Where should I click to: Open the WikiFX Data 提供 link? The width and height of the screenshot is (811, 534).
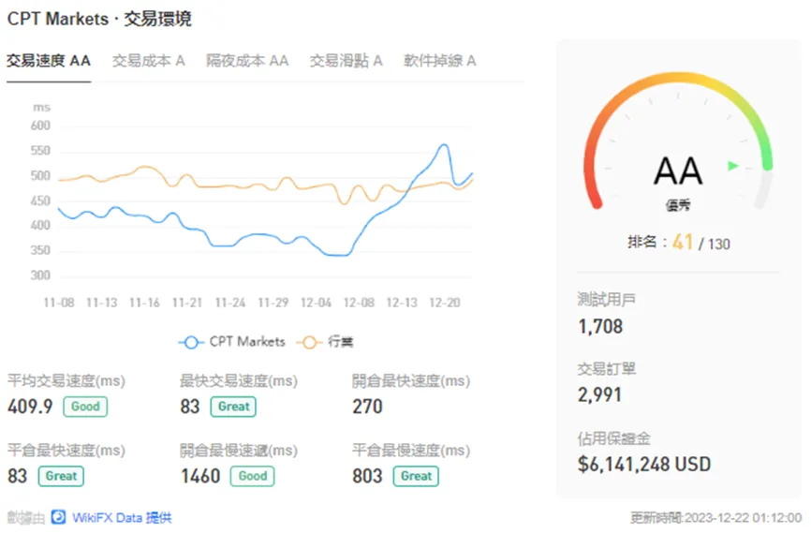tap(122, 517)
